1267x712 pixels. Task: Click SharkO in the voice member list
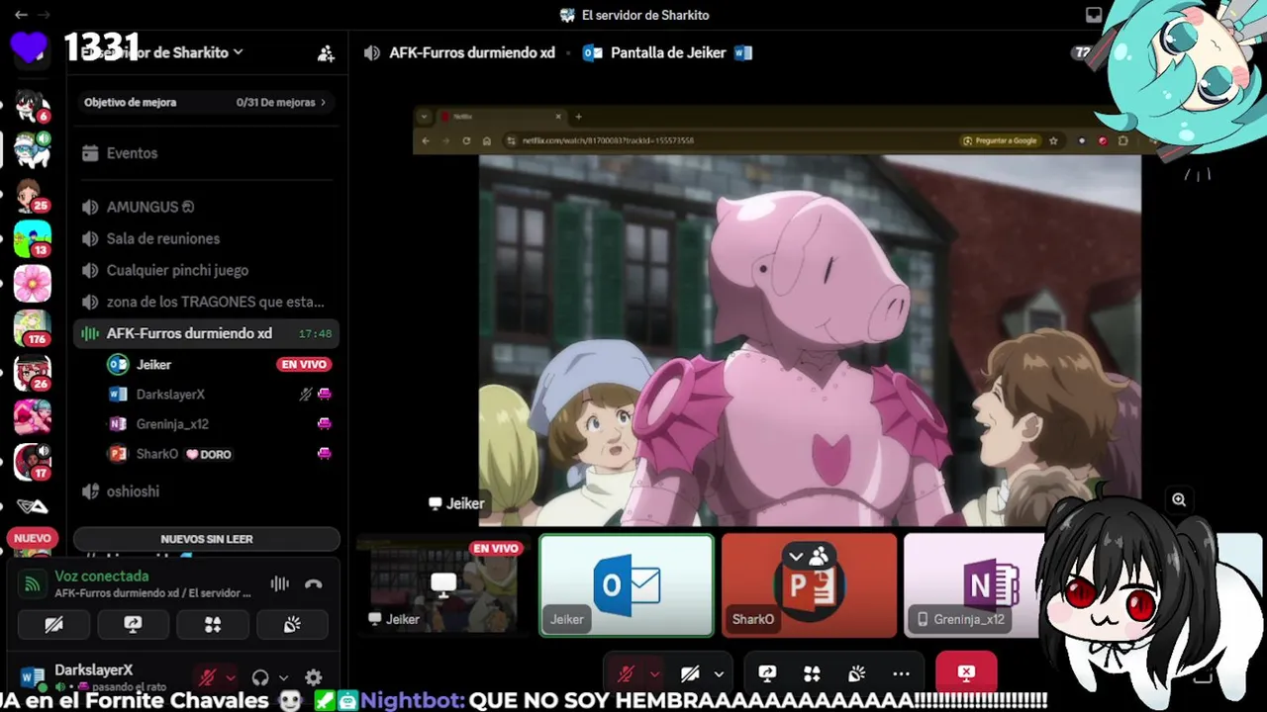(157, 454)
